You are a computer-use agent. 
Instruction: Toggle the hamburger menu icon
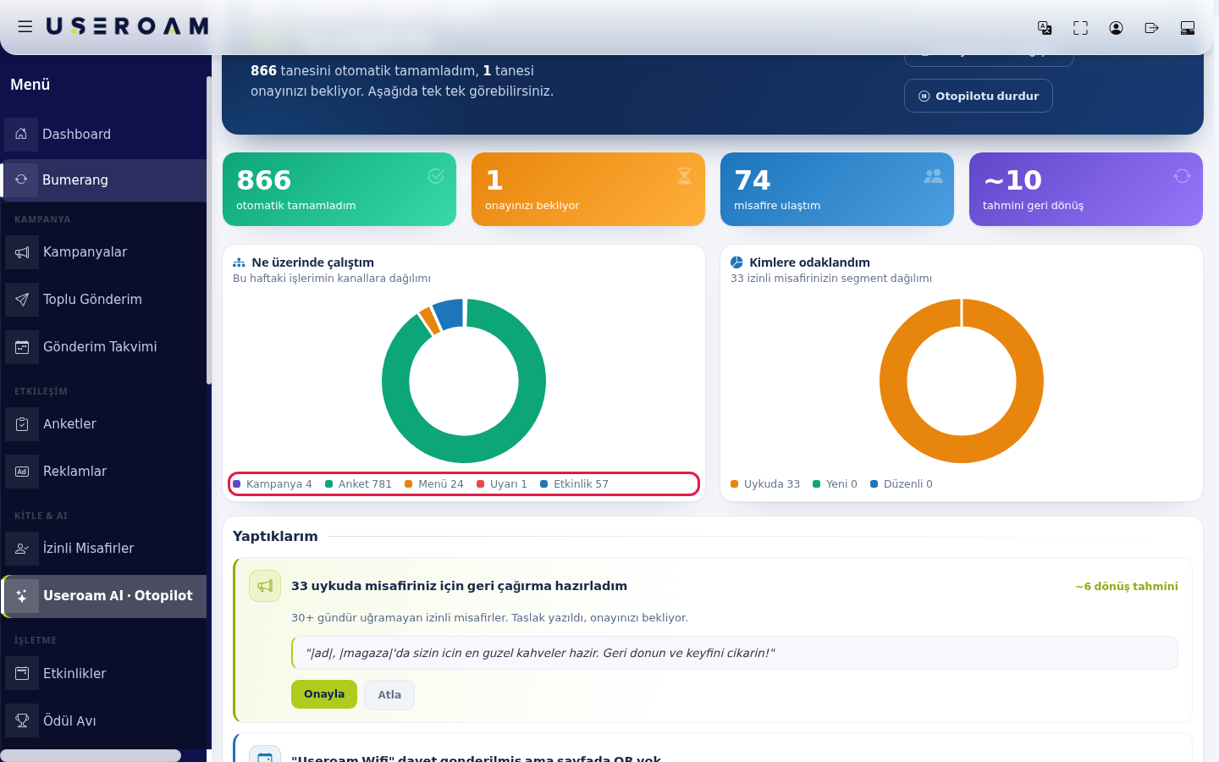[25, 26]
